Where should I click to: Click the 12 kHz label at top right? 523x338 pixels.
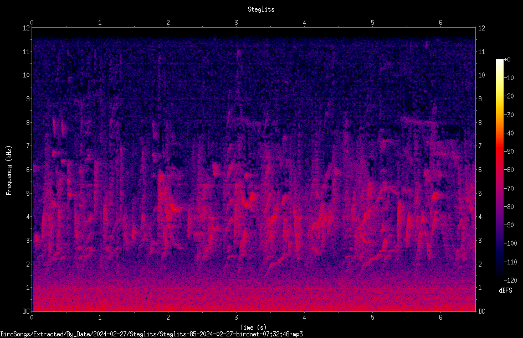point(481,28)
